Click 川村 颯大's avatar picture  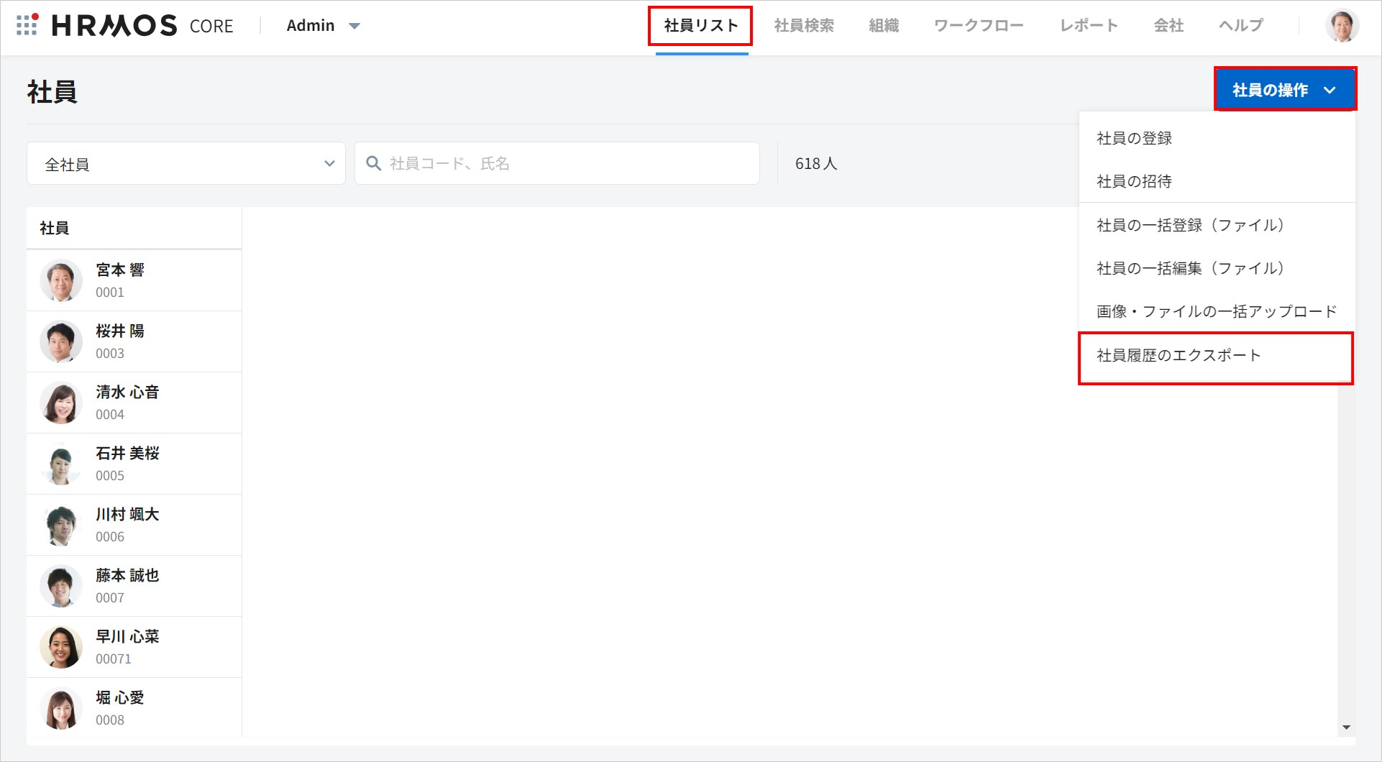pyautogui.click(x=61, y=525)
